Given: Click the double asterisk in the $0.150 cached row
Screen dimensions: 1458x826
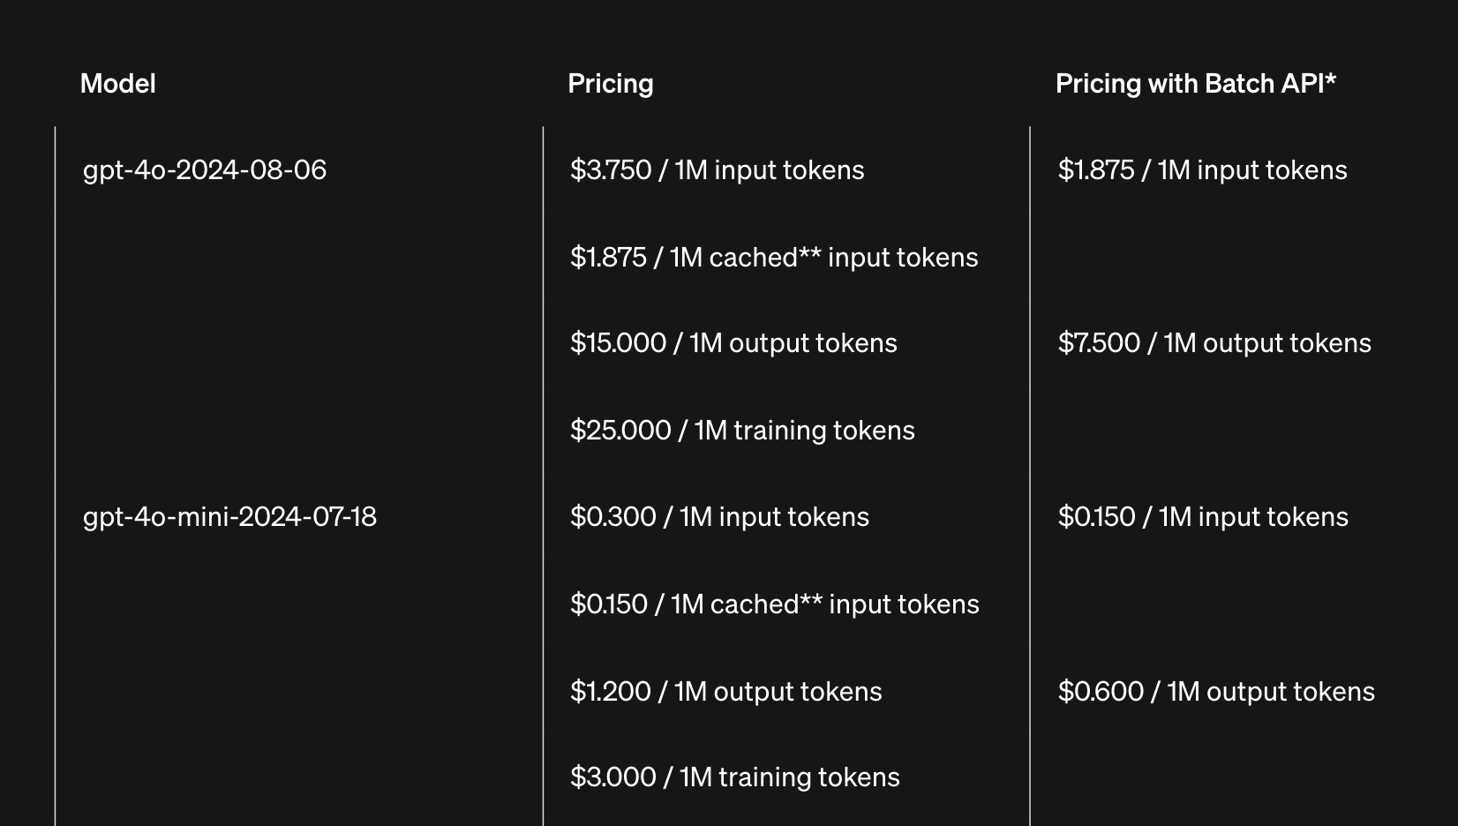Looking at the screenshot, I should coord(811,600).
